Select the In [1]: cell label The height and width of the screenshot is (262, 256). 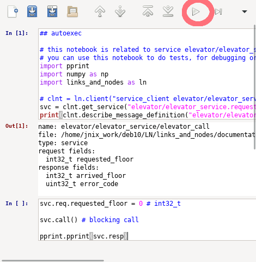tap(17, 33)
